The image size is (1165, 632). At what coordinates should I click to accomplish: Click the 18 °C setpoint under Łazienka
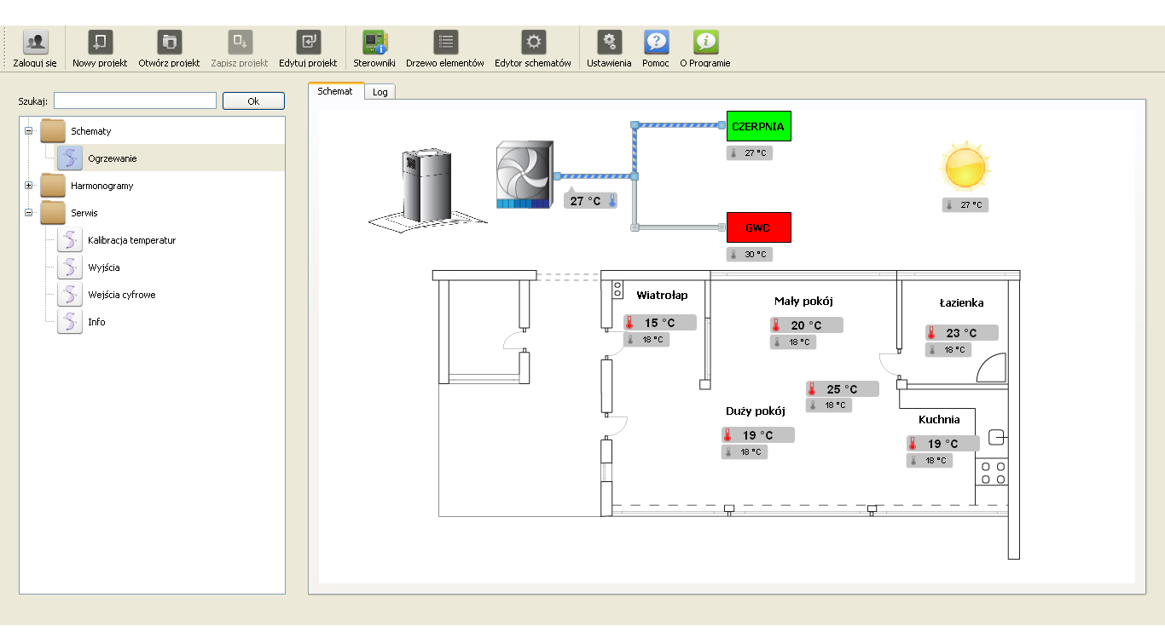pyautogui.click(x=948, y=349)
